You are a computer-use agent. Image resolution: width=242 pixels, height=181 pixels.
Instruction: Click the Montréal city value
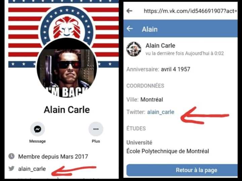click(152, 100)
